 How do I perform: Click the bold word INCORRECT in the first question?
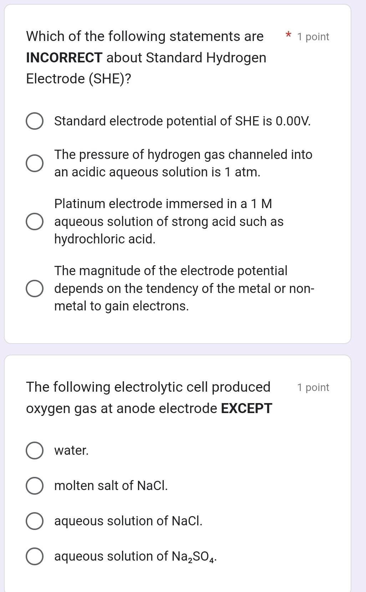(x=64, y=58)
